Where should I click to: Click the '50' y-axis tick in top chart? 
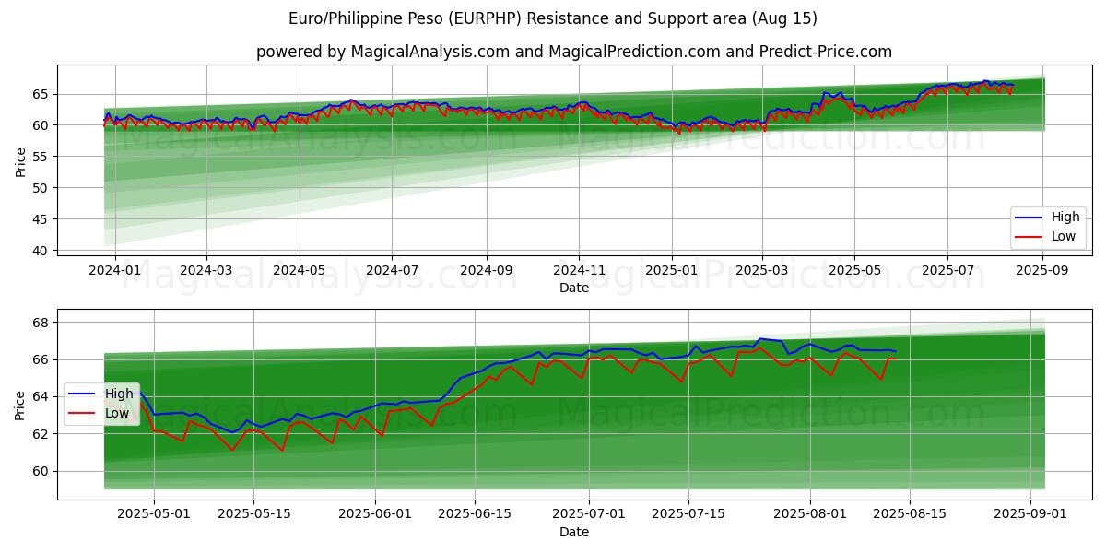coord(42,188)
